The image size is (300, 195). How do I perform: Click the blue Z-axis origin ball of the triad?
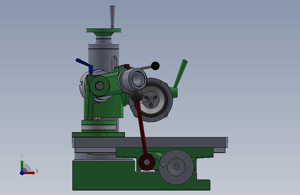pos(22,173)
